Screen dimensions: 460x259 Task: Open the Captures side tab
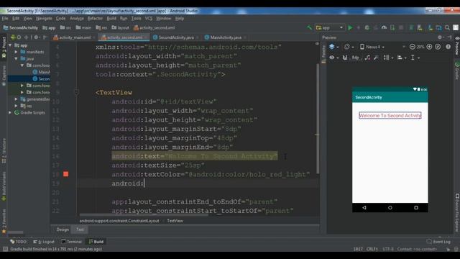[x=4, y=76]
